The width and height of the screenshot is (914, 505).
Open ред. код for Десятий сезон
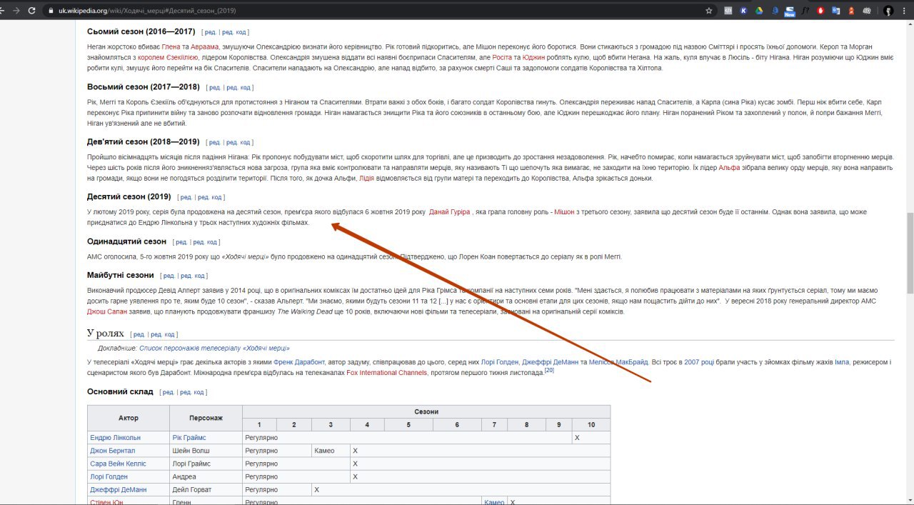click(210, 197)
